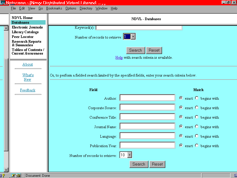Open the Directory menu
Image resolution: width=237 pixels, height=178 pixels.
point(86,8)
